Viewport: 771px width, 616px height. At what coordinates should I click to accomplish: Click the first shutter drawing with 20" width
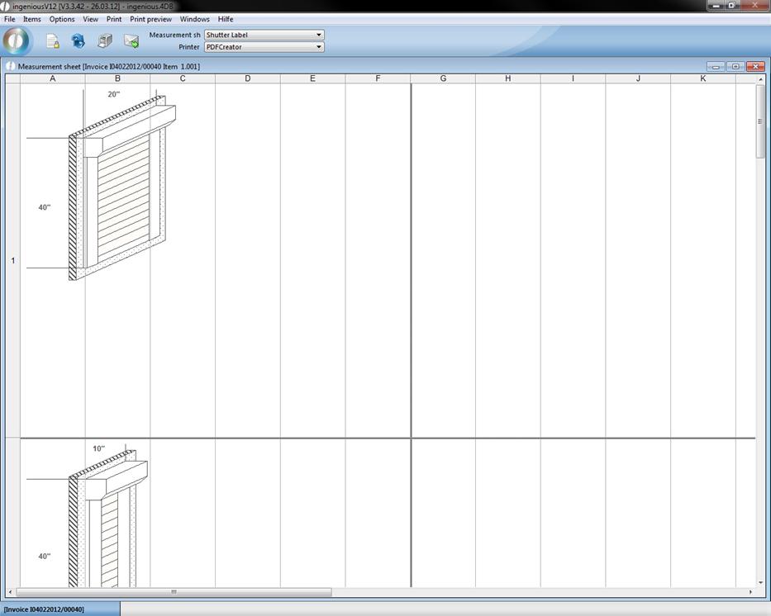pyautogui.click(x=121, y=188)
